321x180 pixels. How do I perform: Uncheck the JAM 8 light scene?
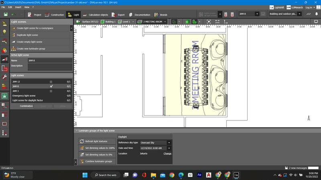51,86
